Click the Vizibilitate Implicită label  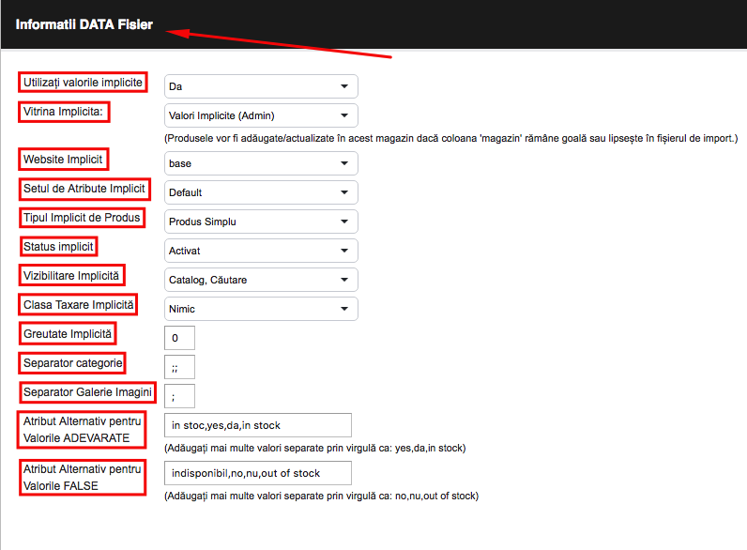(71, 276)
